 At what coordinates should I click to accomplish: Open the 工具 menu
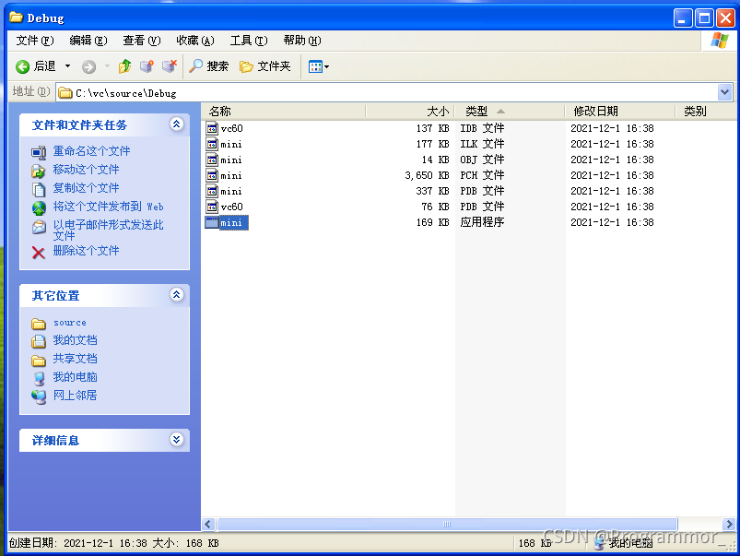click(249, 41)
